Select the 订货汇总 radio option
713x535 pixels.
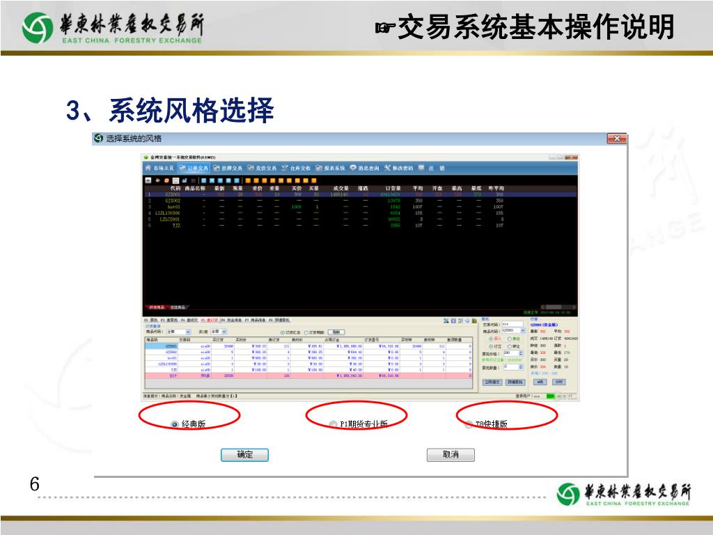tap(290, 332)
